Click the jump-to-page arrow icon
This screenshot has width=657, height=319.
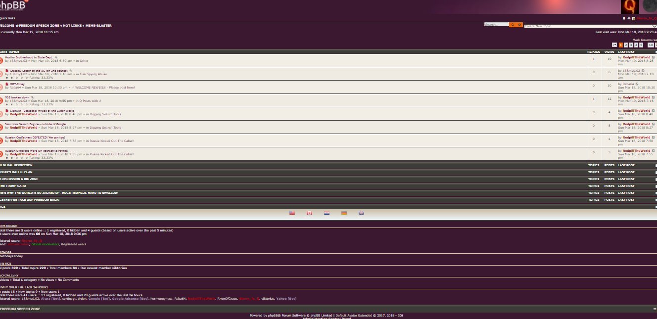[x=614, y=45]
